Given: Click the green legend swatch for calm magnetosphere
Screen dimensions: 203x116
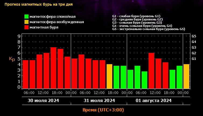Looking at the screenshot, I should point(26,17).
